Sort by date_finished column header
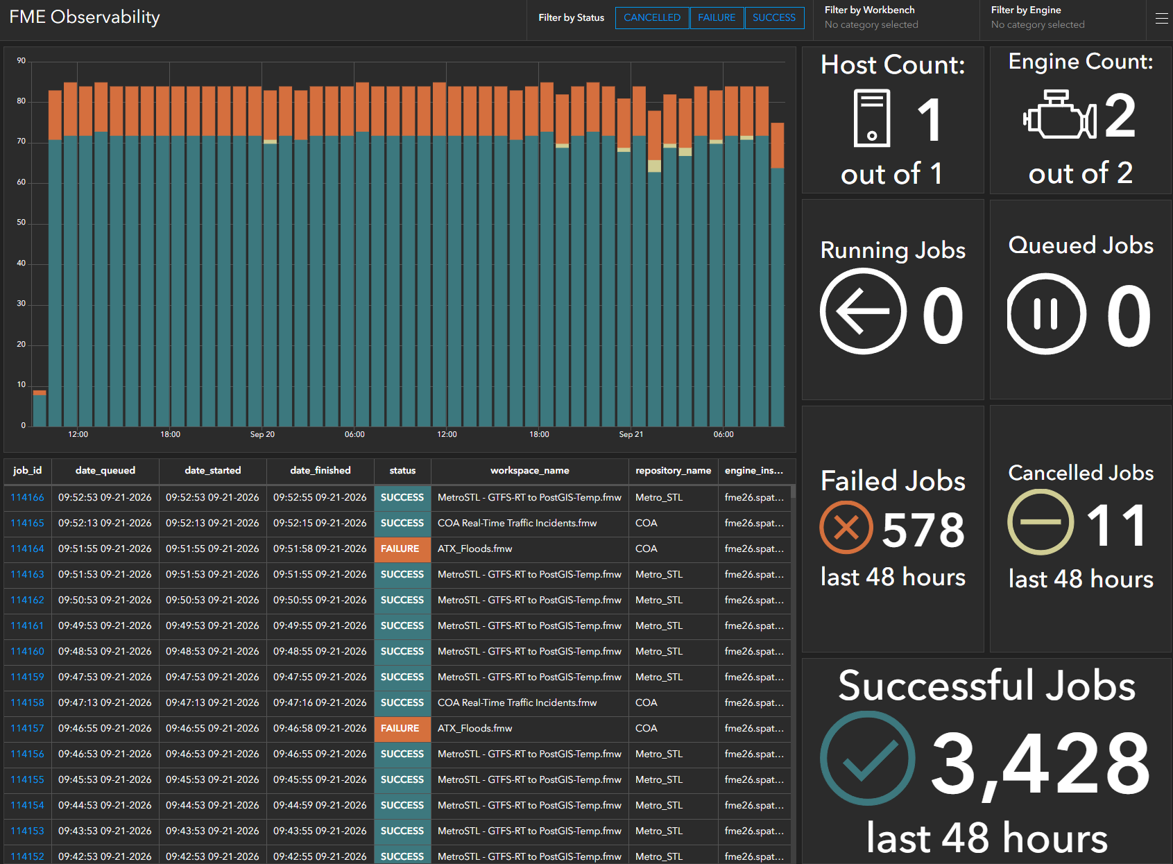The image size is (1173, 864). pyautogui.click(x=320, y=471)
